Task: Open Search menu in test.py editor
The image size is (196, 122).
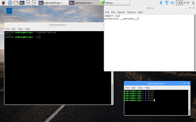Action: (x=121, y=12)
